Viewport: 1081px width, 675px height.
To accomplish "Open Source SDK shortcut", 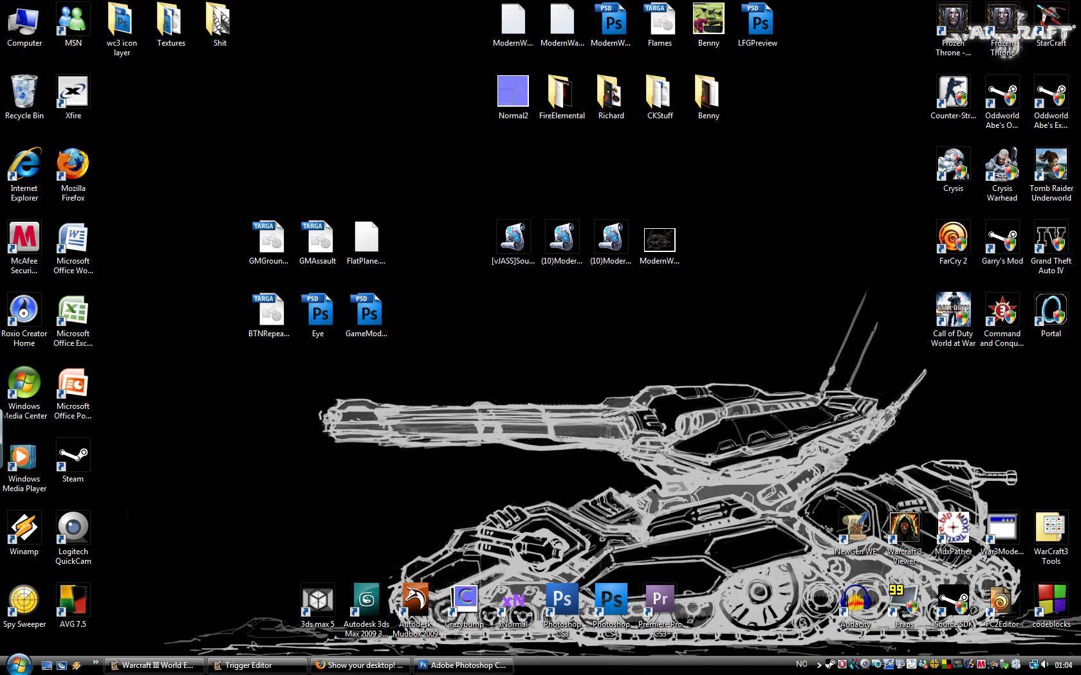I will pyautogui.click(x=954, y=606).
